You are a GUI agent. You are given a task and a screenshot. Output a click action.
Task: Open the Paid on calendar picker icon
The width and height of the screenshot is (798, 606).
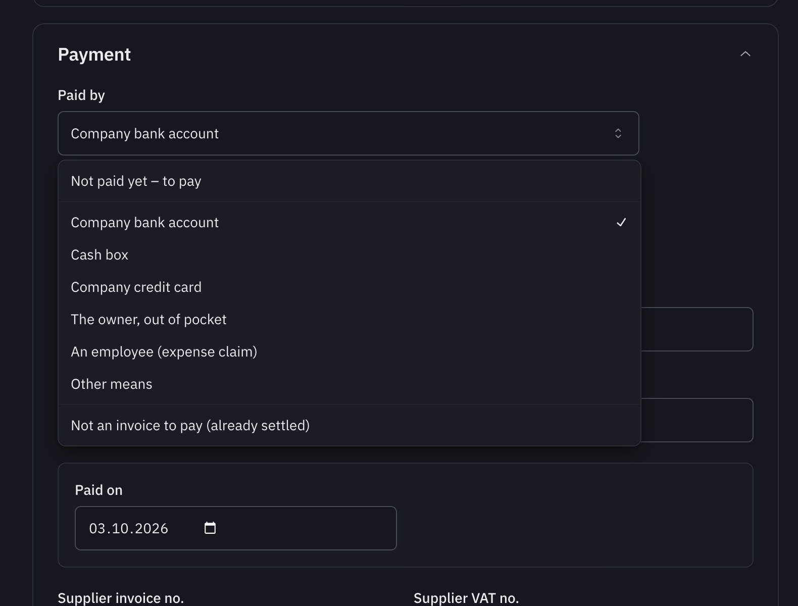210,528
